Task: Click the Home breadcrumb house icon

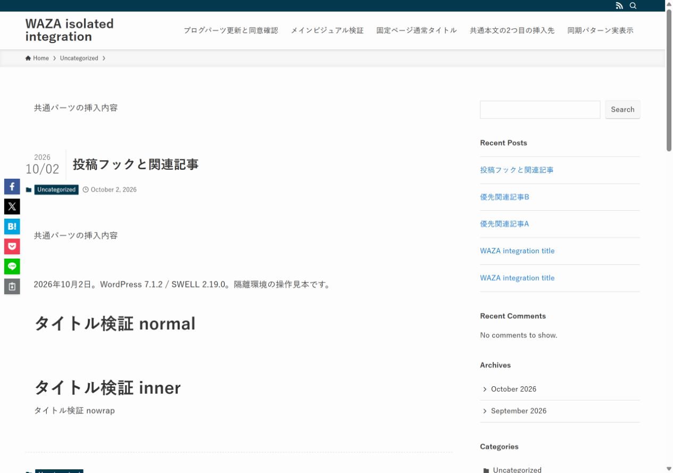Action: tap(28, 58)
